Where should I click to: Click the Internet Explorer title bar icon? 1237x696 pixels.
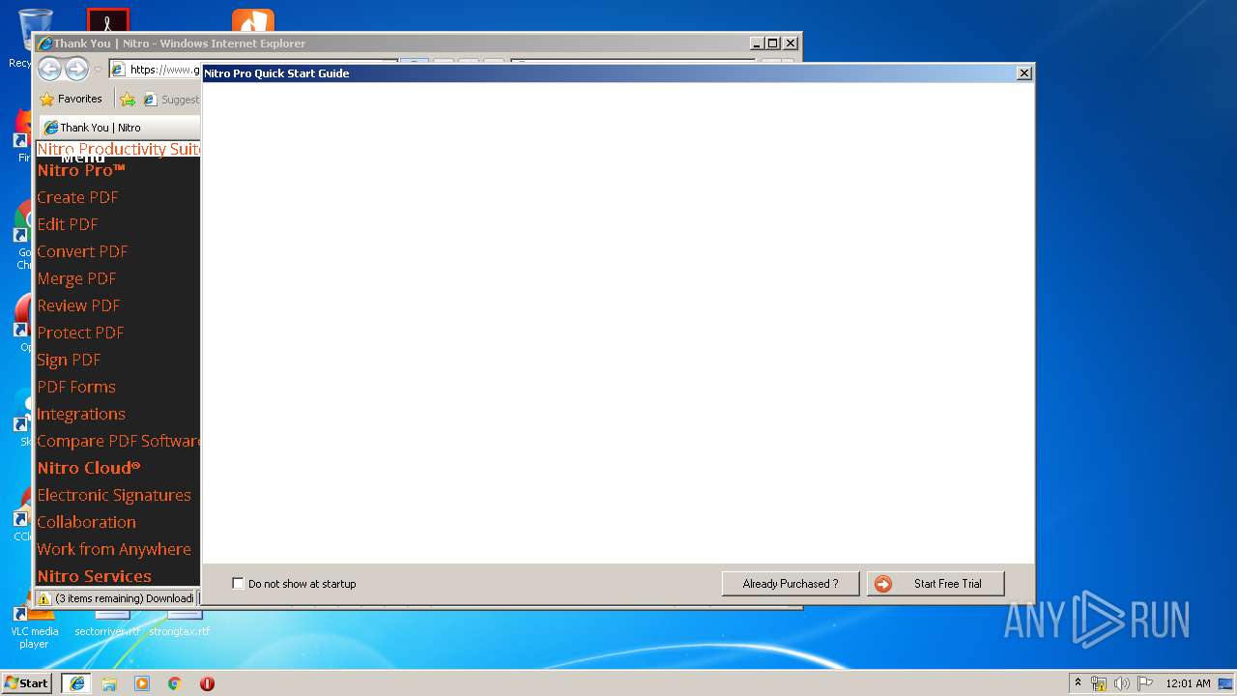[x=44, y=43]
